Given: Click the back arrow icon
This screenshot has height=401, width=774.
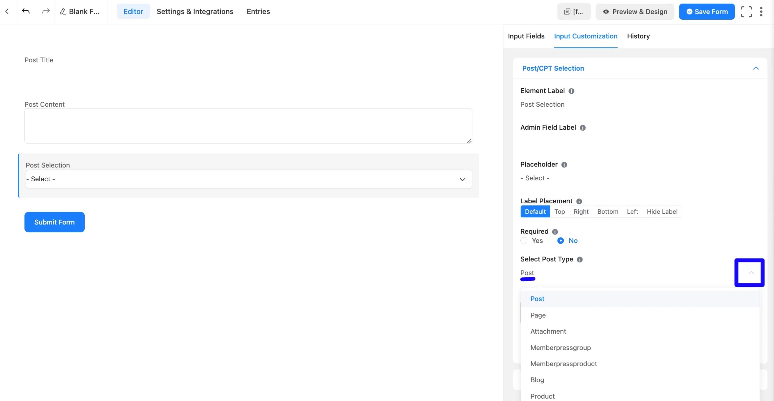Looking at the screenshot, I should click(x=7, y=11).
